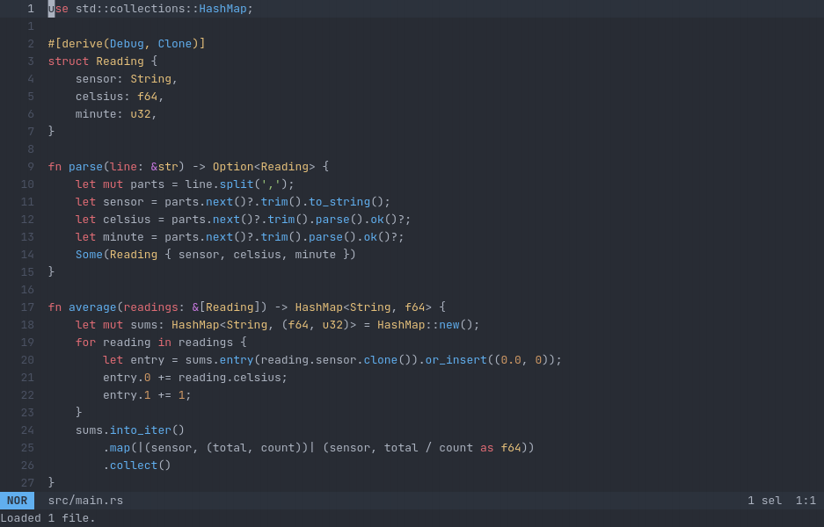Click the "Loaded 1 file." status message
824x527 pixels.
click(47, 518)
